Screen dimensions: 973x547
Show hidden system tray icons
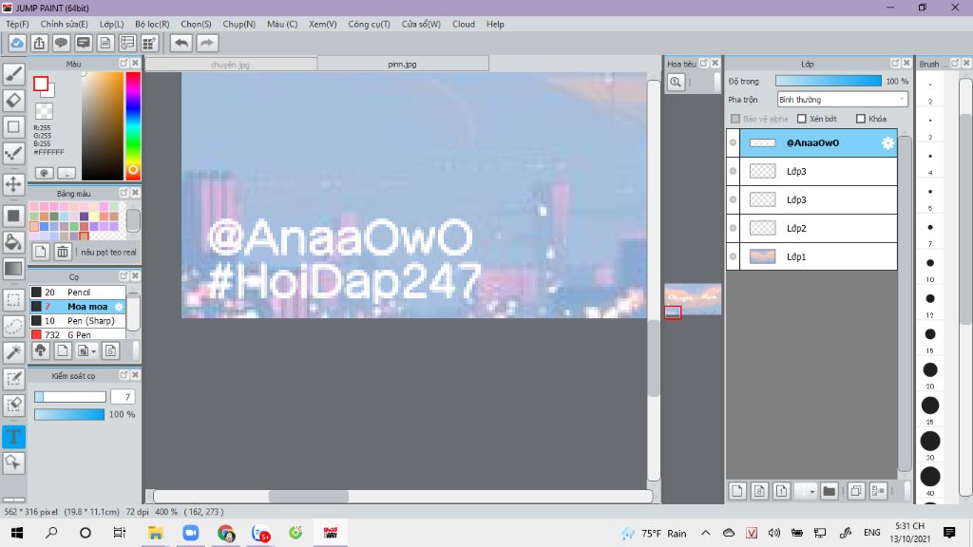click(x=706, y=533)
